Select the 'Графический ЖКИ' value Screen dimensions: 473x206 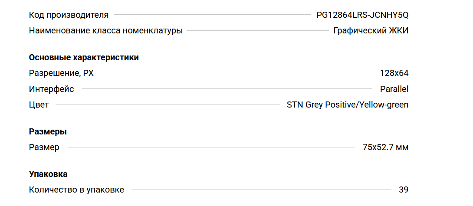click(x=371, y=31)
